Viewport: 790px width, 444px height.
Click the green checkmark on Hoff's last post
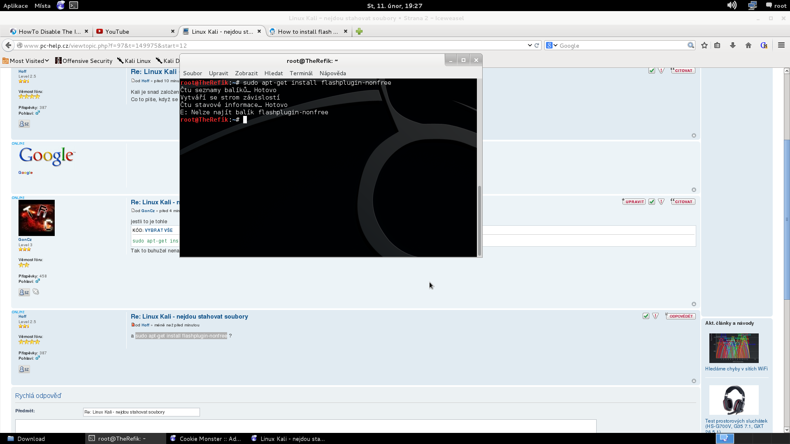pos(646,316)
